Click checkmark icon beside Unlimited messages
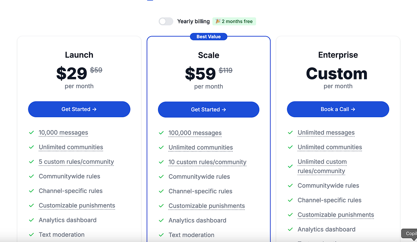The height and width of the screenshot is (242, 417). tap(290, 133)
